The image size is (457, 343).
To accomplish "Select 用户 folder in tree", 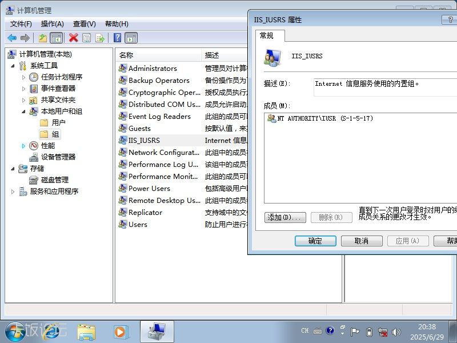I will pyautogui.click(x=58, y=123).
